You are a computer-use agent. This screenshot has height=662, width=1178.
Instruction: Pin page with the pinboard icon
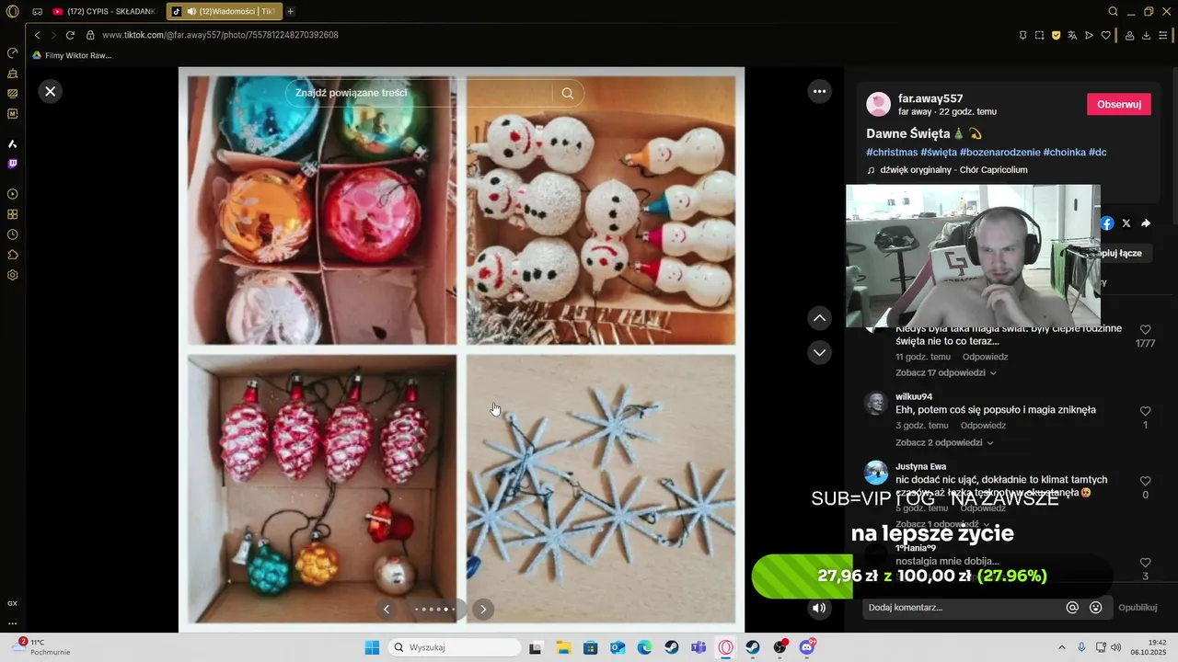click(x=1022, y=35)
